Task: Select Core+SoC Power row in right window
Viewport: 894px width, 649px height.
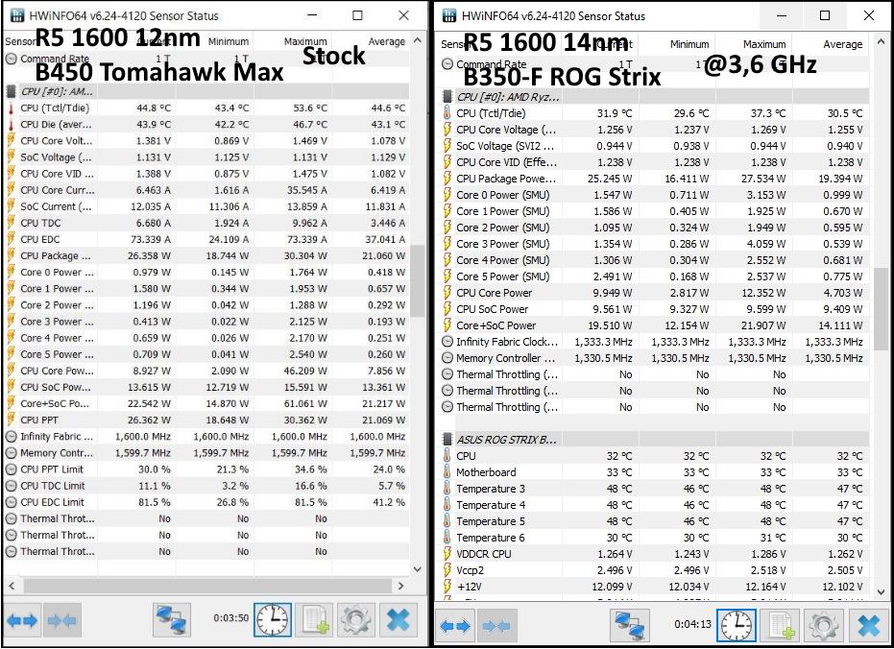Action: pos(655,325)
